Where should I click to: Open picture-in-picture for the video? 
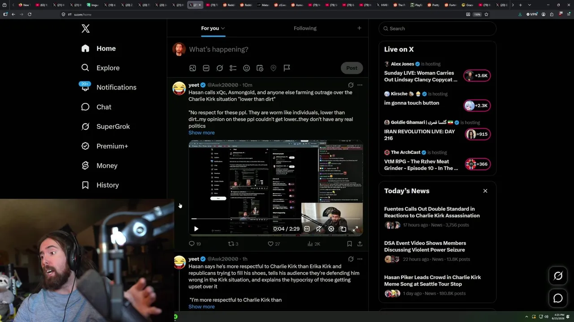[343, 229]
